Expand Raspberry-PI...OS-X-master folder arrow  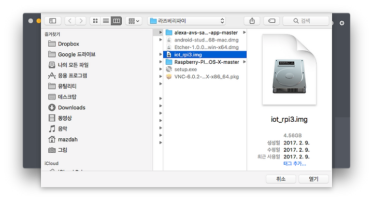point(245,62)
